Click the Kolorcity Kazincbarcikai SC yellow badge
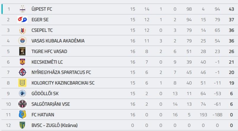Viewport: 238px width, 131px height. coord(22,83)
